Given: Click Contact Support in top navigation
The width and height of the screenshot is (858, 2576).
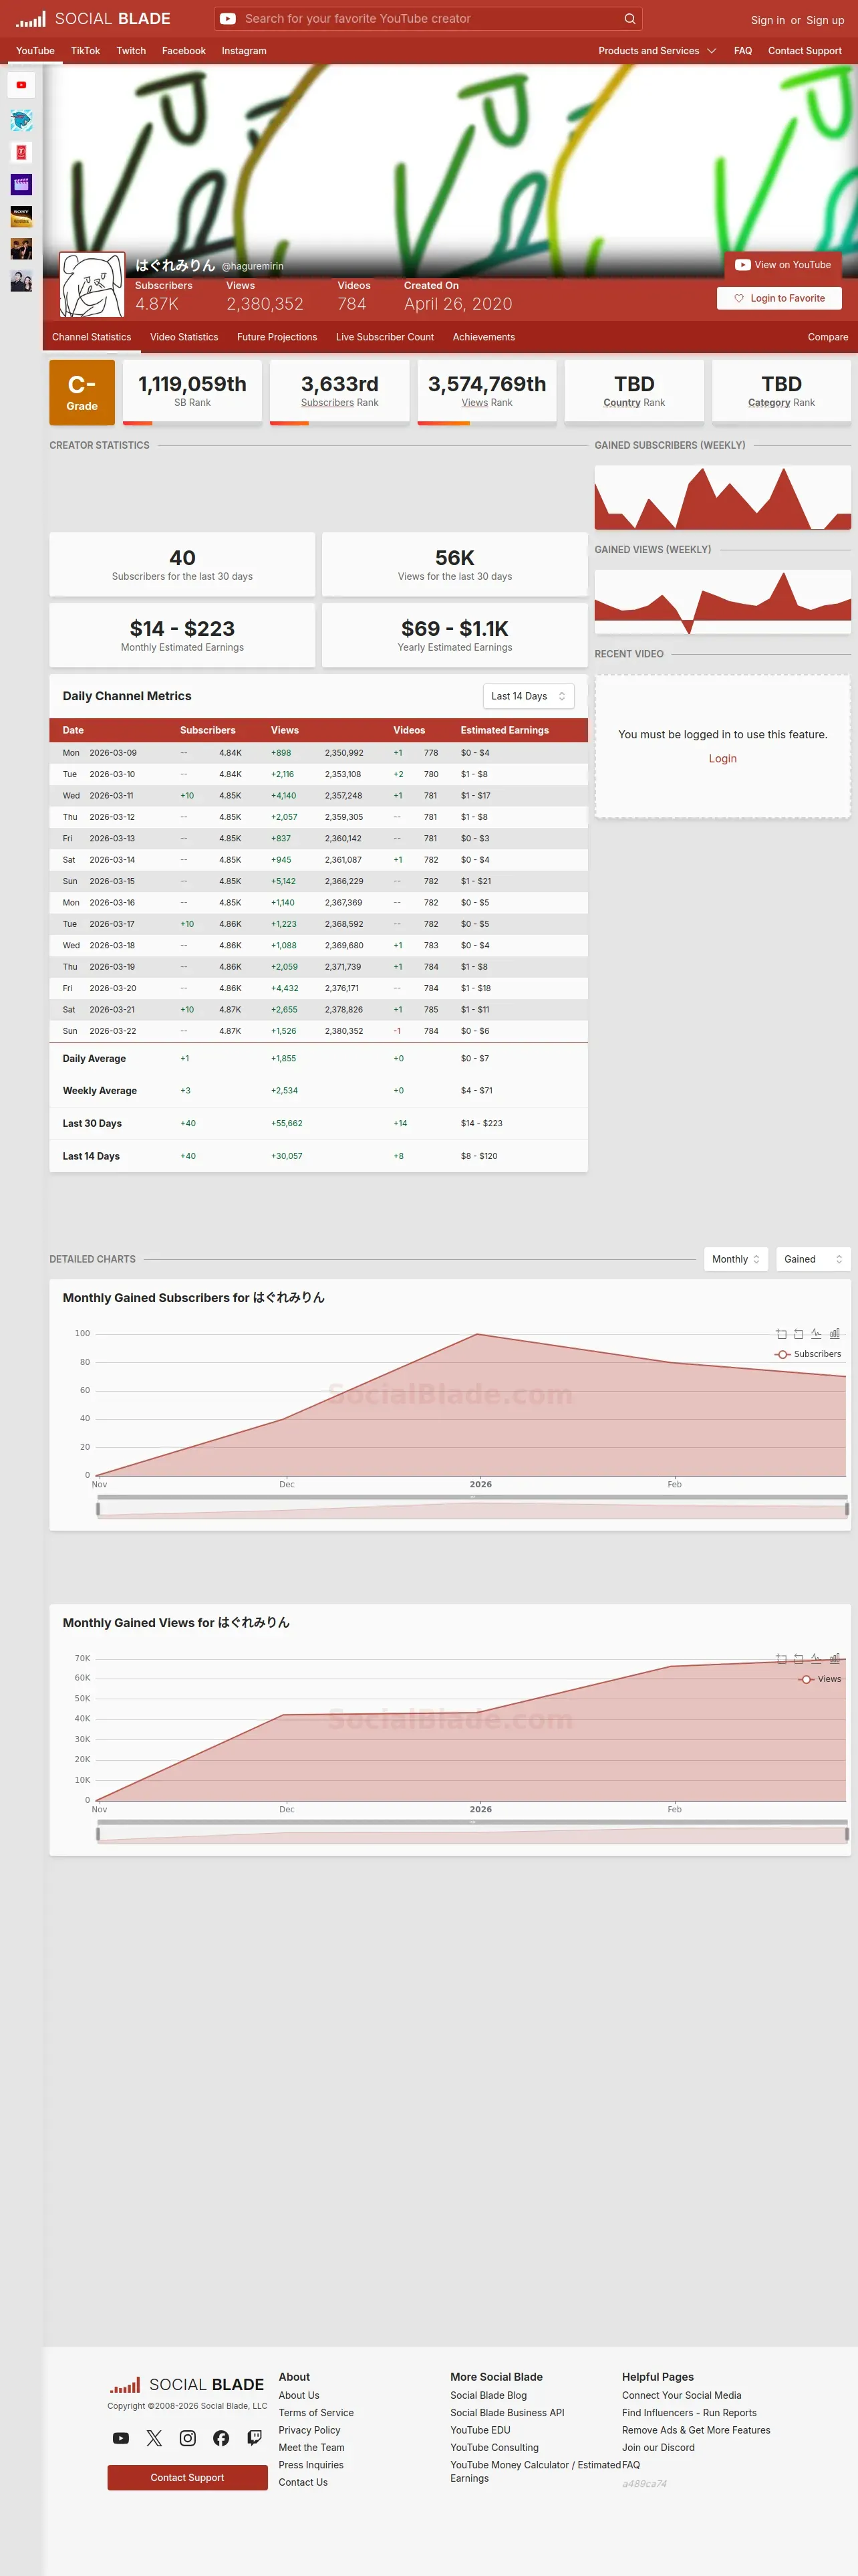Looking at the screenshot, I should (804, 51).
